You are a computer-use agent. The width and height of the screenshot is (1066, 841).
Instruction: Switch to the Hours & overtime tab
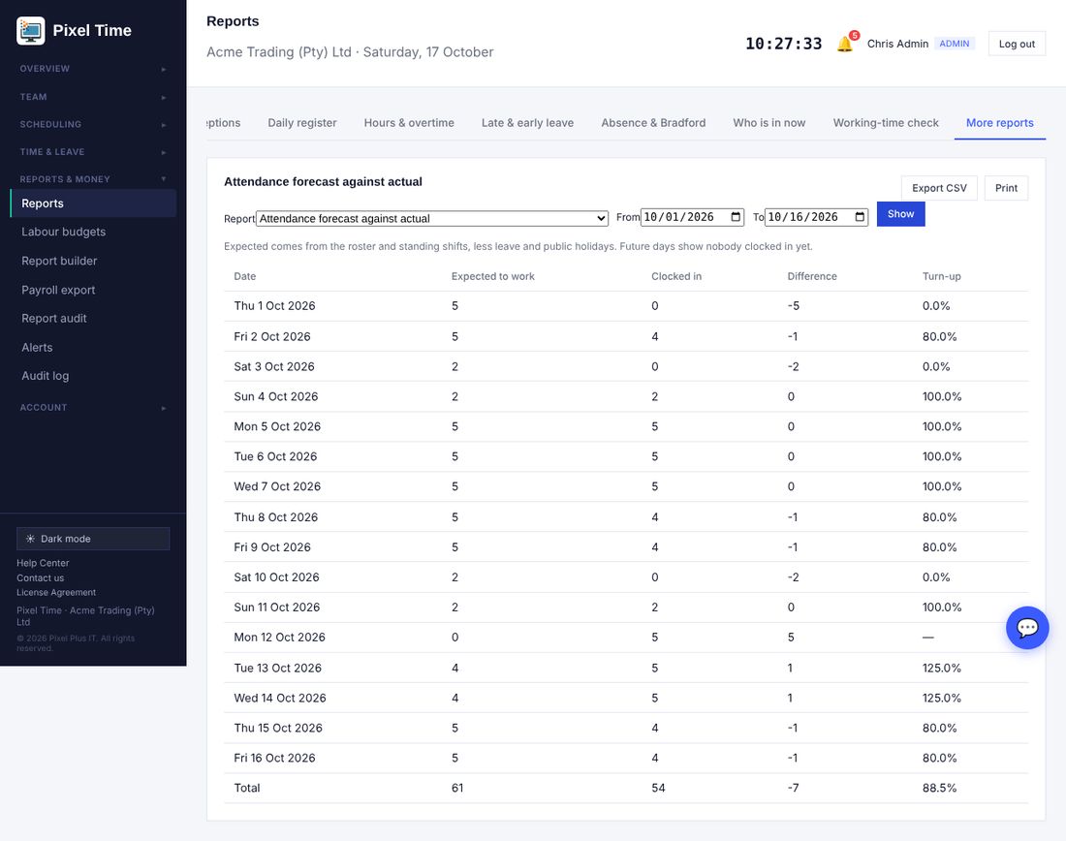[x=409, y=123]
